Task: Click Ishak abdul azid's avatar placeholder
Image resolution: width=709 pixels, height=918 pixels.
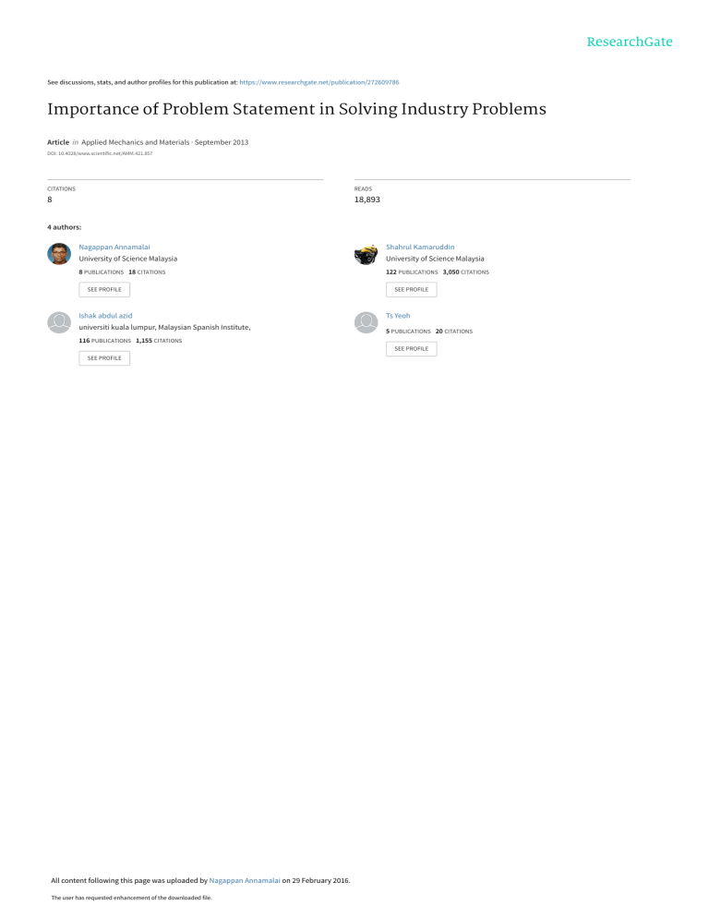Action: coord(59,321)
